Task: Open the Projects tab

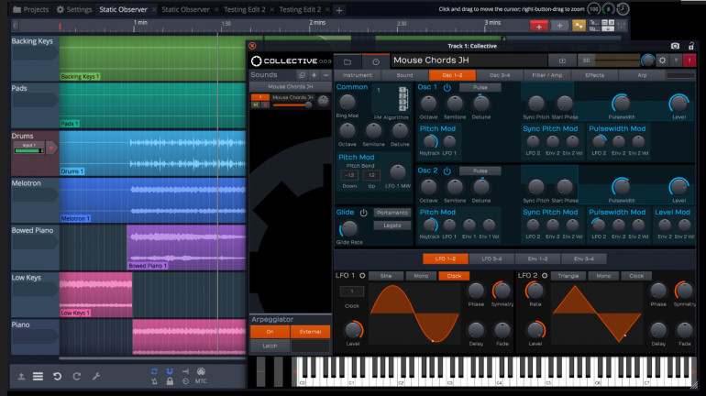Action: [x=30, y=9]
